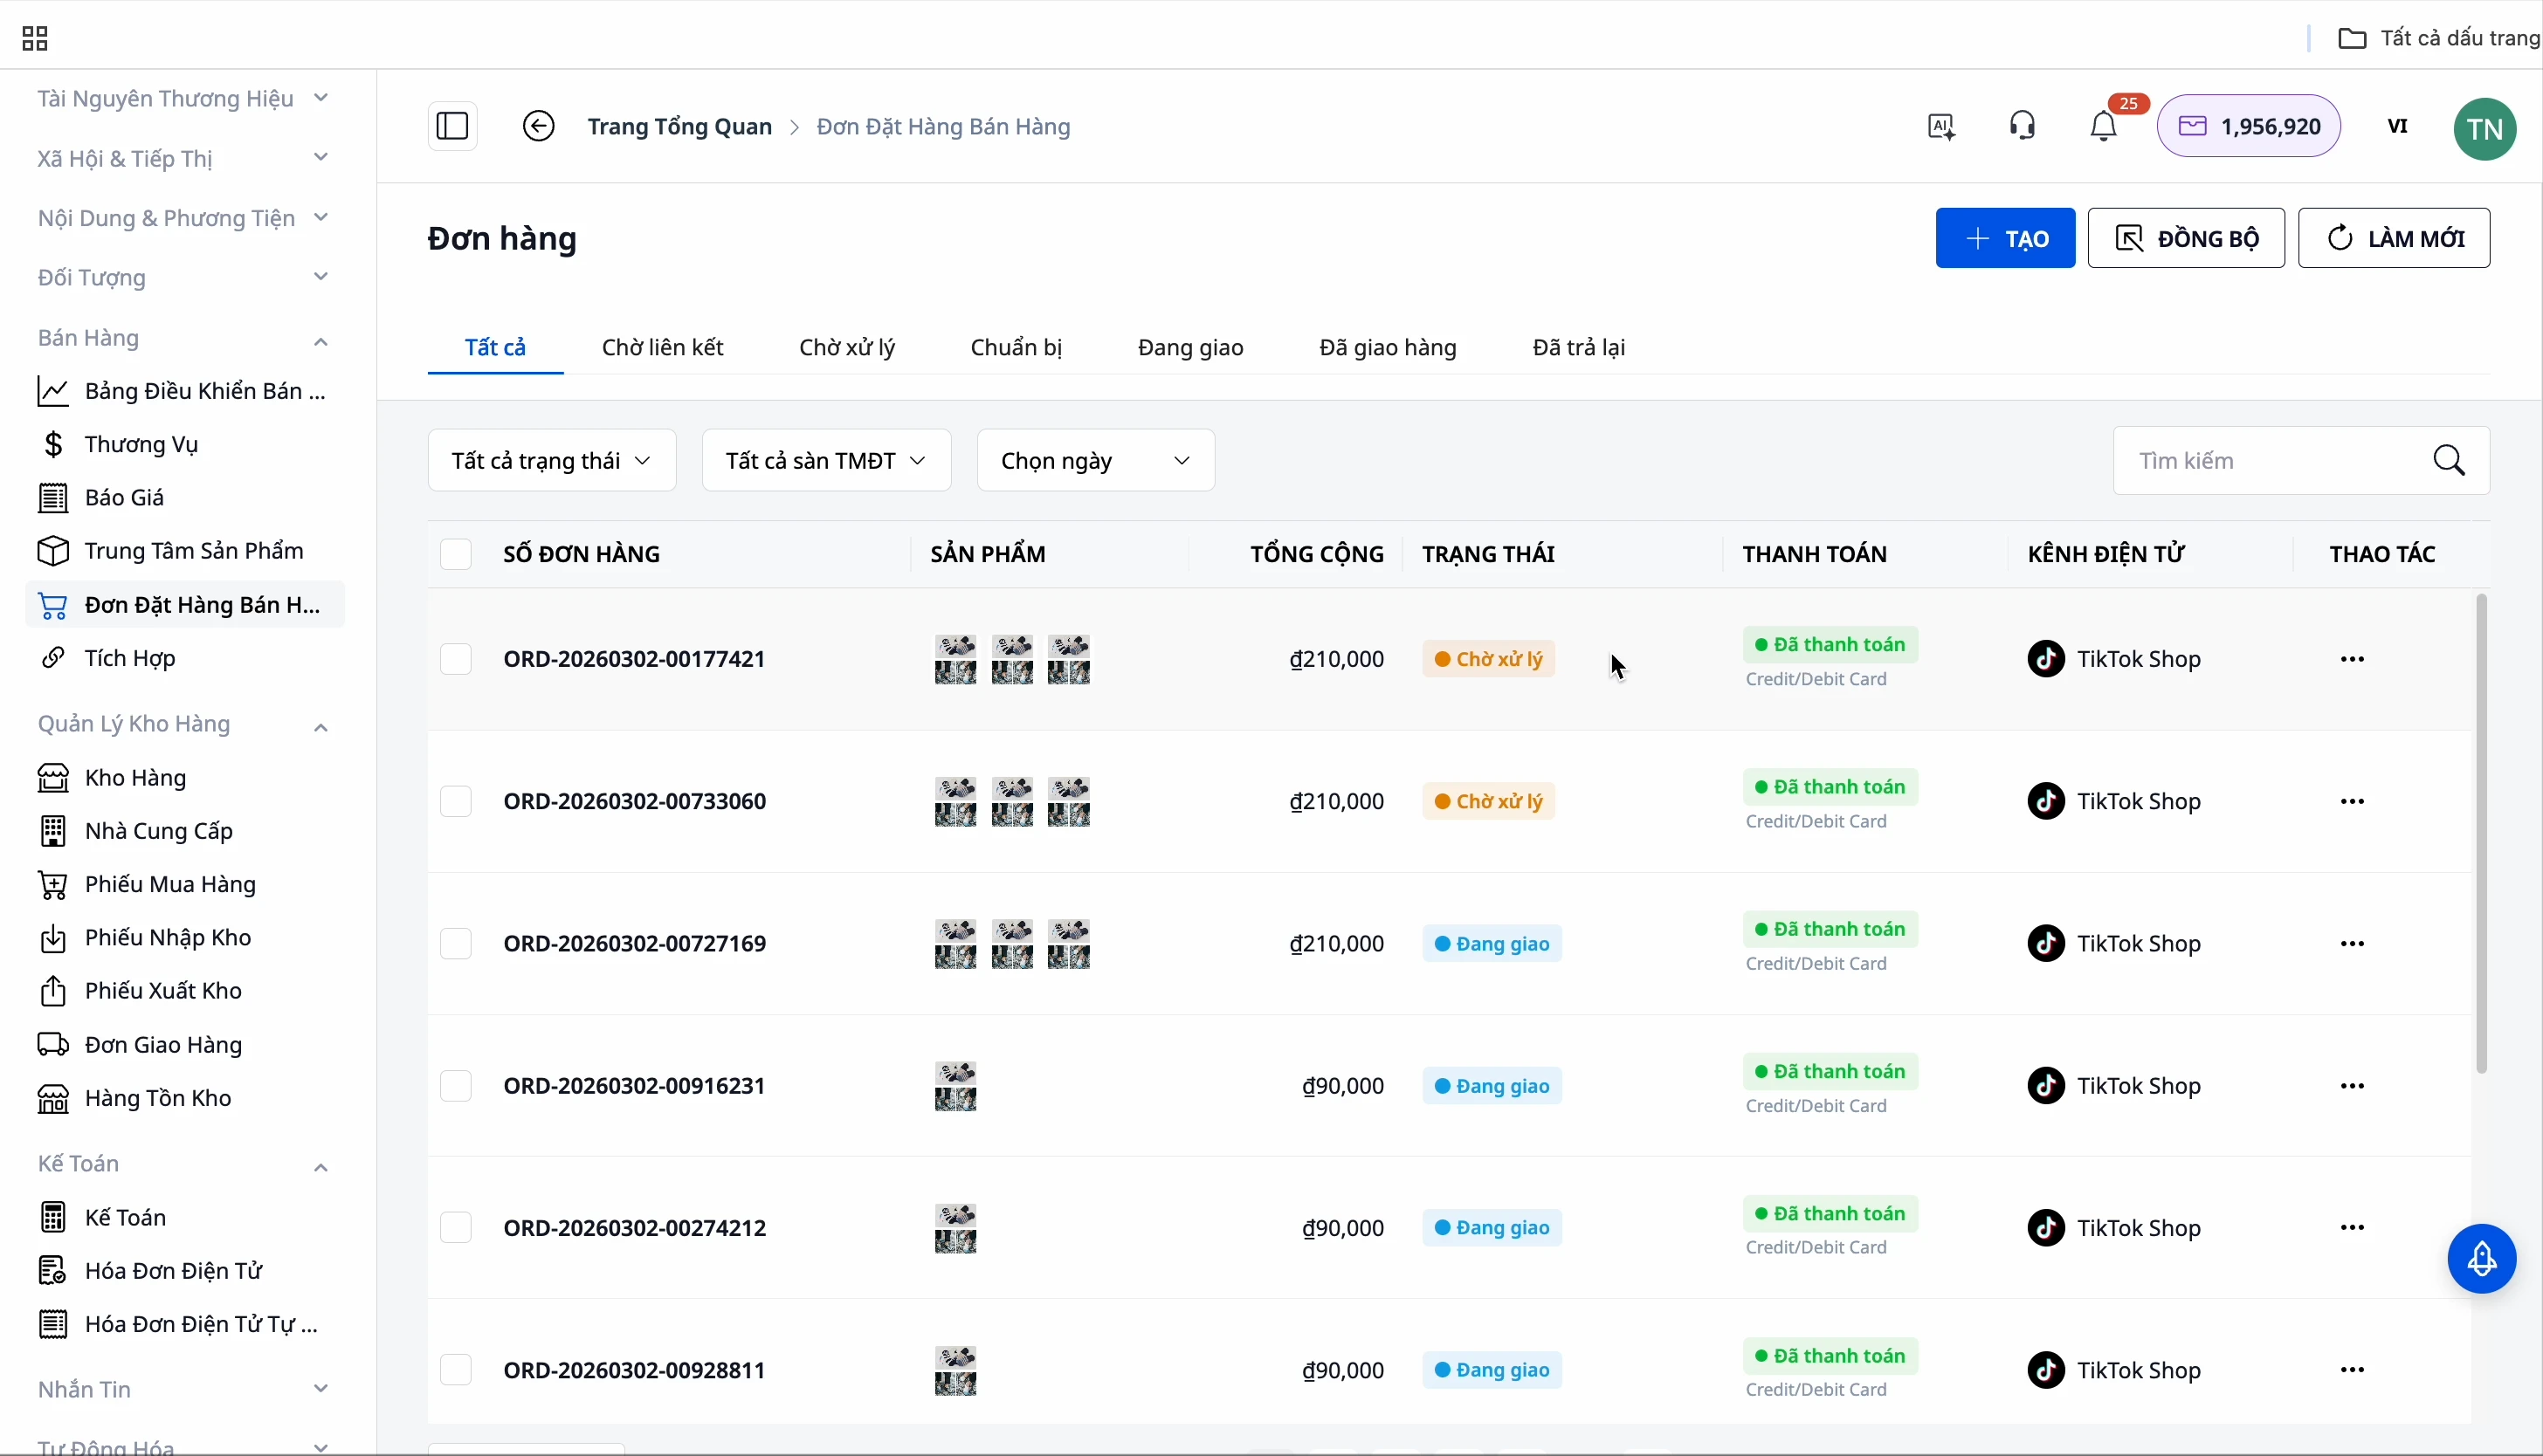Click the sidebar collapse panel icon
Viewport: 2543px width, 1456px height.
[452, 127]
